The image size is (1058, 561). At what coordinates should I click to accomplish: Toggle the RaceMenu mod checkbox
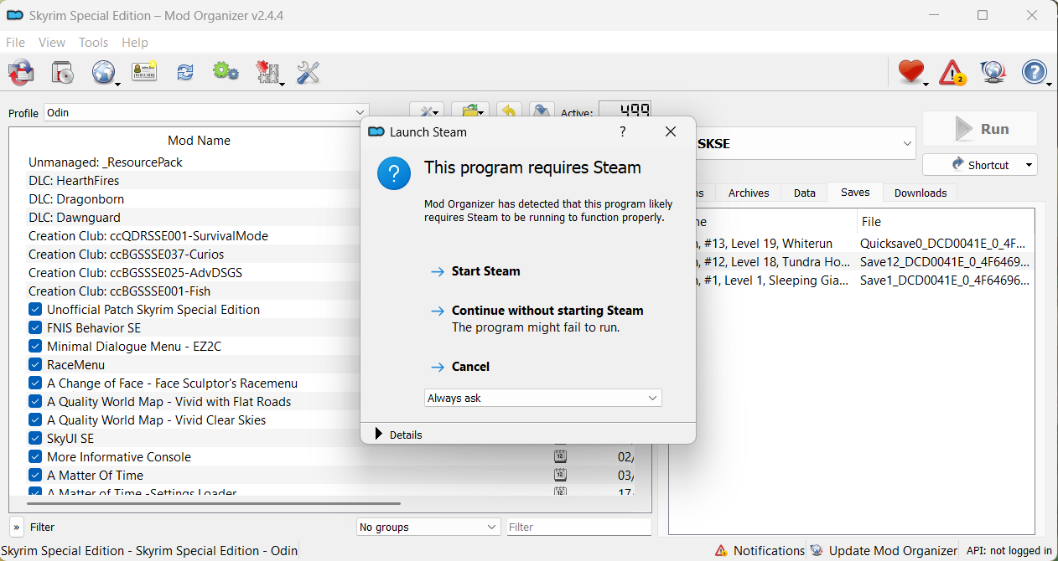point(35,365)
